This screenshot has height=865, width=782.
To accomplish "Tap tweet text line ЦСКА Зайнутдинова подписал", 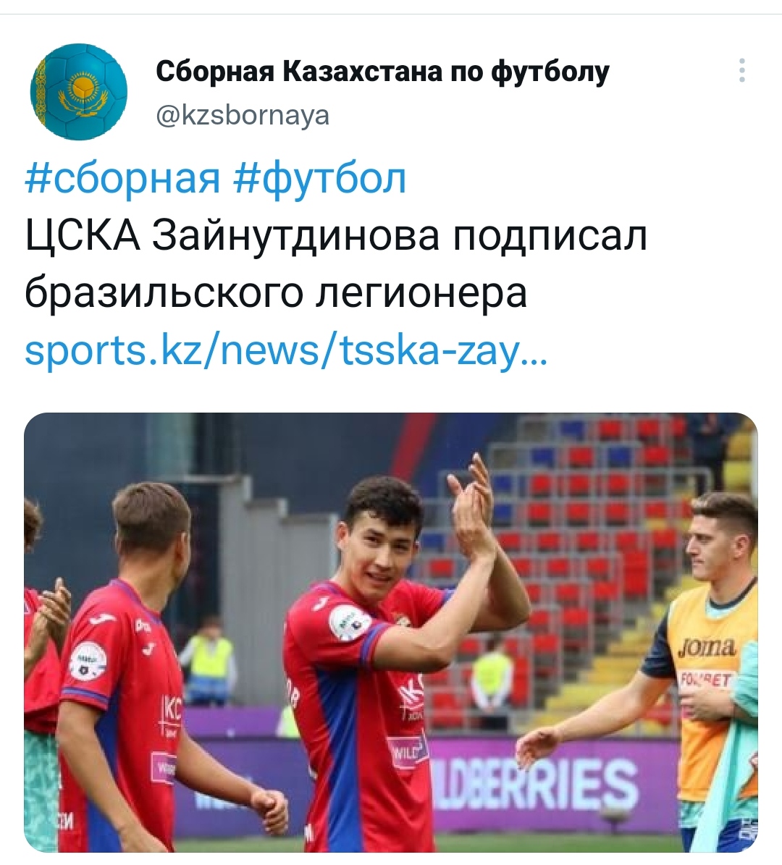I will [335, 236].
